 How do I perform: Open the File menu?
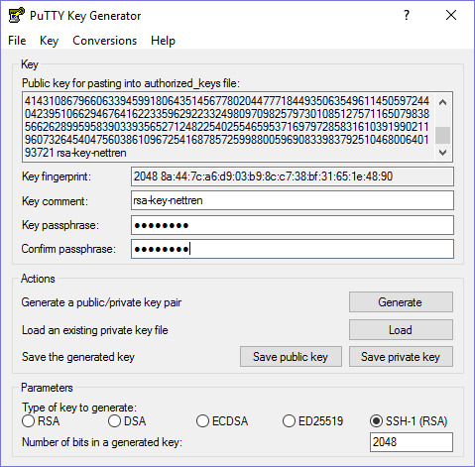pos(17,41)
